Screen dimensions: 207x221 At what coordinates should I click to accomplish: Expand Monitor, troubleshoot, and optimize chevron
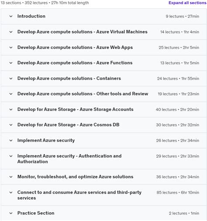11,177
